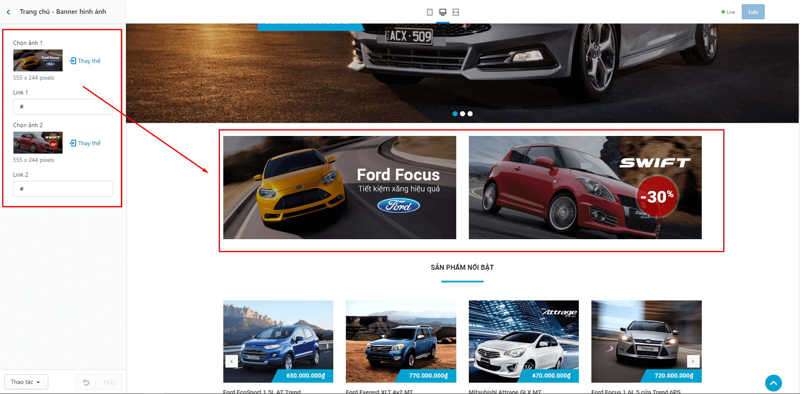Viewport: 800px width, 394px height.
Task: Click the main hero slider car image
Action: 462,73
